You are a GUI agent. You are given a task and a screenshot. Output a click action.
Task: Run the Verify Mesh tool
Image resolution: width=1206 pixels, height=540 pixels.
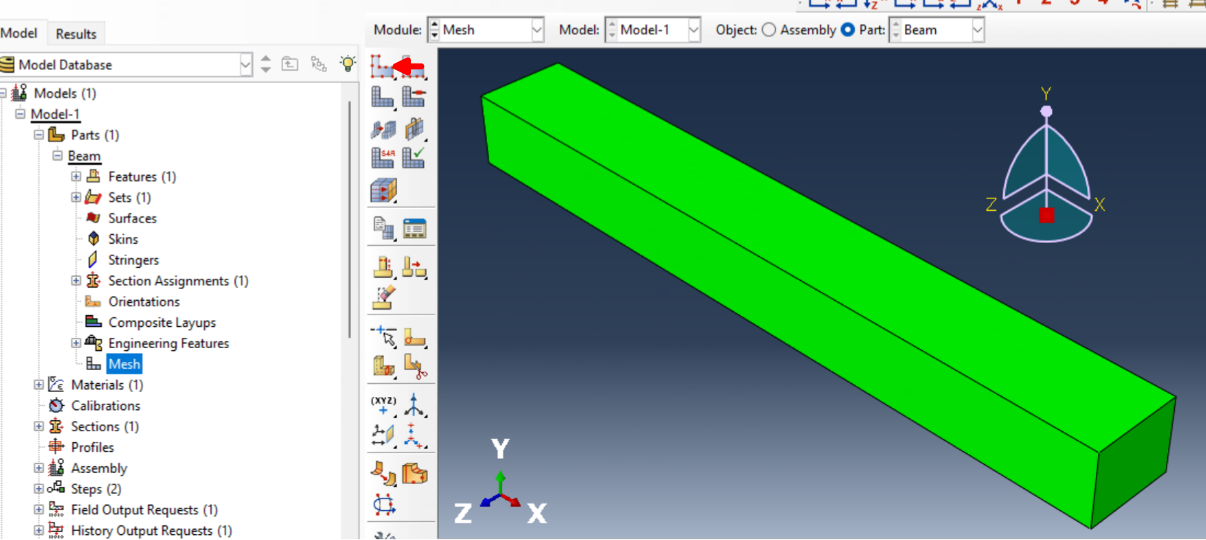click(x=413, y=158)
